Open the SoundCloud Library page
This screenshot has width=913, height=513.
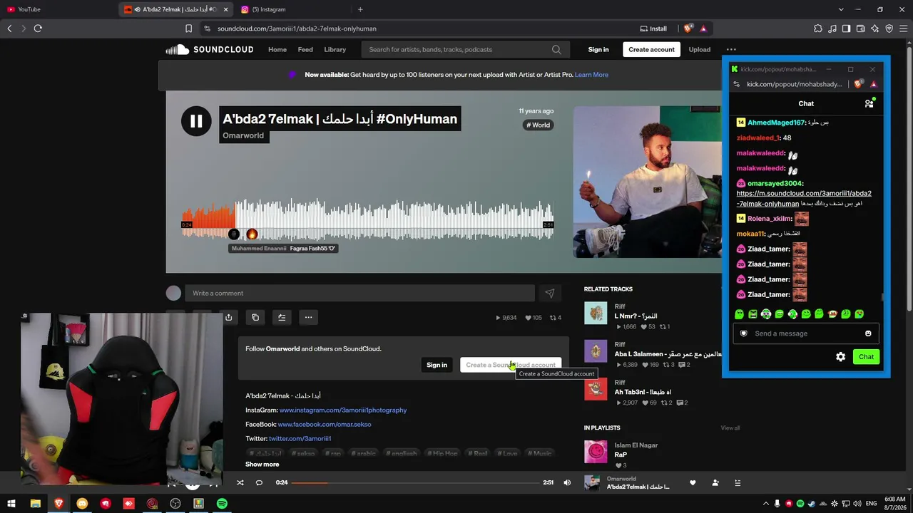(335, 50)
